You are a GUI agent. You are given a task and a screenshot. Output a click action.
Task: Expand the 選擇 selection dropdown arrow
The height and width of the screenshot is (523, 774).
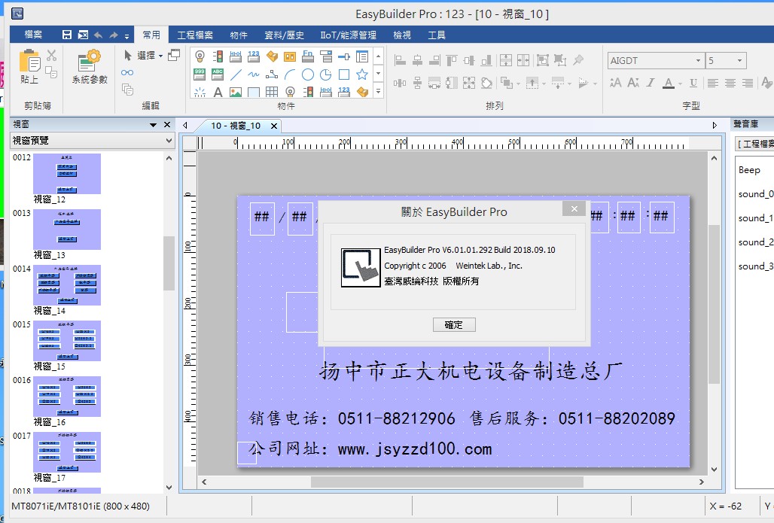click(160, 56)
